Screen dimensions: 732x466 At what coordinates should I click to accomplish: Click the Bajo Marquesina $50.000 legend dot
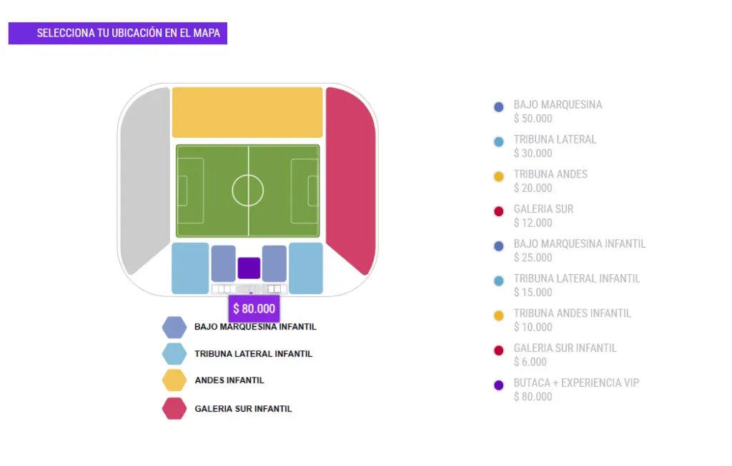[498, 106]
